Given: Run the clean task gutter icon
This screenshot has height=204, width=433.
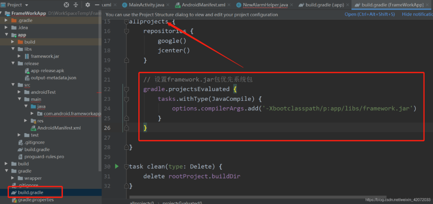Looking at the screenshot, I should [117, 166].
